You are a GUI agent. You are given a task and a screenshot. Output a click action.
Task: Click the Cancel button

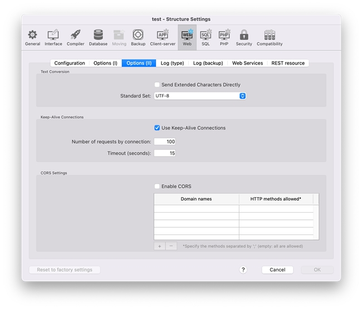tap(277, 270)
